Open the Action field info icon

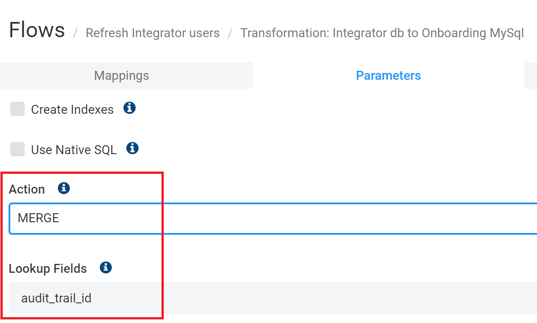[64, 188]
